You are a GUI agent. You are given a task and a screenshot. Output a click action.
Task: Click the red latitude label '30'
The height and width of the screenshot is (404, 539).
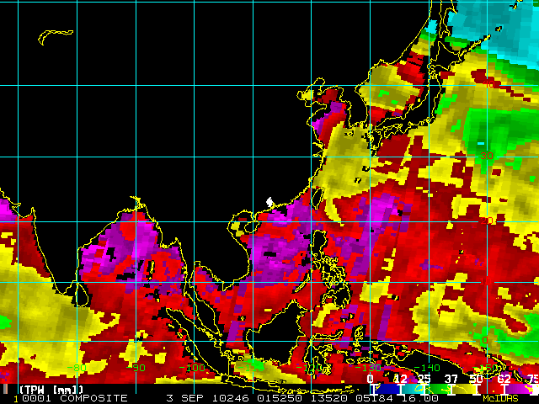pyautogui.click(x=487, y=156)
